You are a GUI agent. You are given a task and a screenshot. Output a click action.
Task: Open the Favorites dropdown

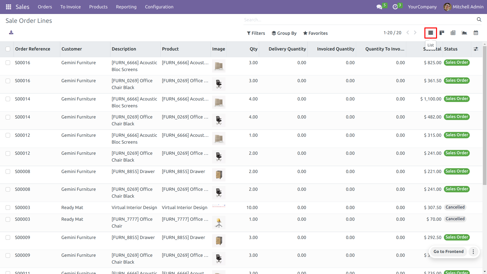coord(315,33)
